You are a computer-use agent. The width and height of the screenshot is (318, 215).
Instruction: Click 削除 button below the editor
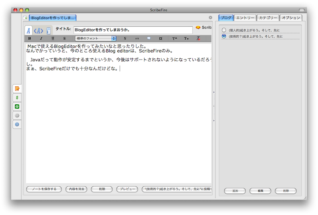point(102,189)
